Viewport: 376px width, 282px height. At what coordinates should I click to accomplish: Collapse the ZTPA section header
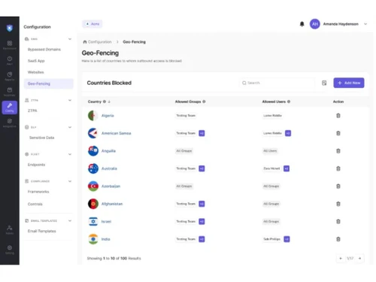(70, 100)
